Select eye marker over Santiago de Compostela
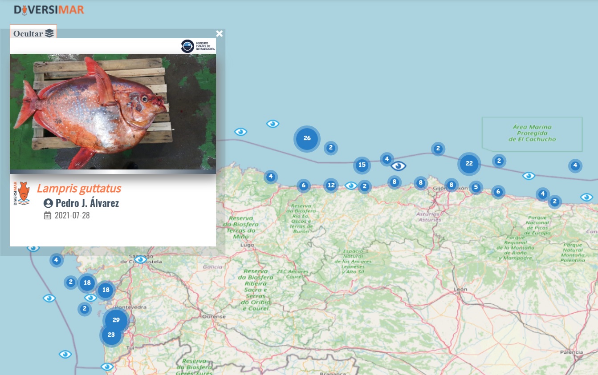Image resolution: width=598 pixels, height=375 pixels. pos(141,259)
